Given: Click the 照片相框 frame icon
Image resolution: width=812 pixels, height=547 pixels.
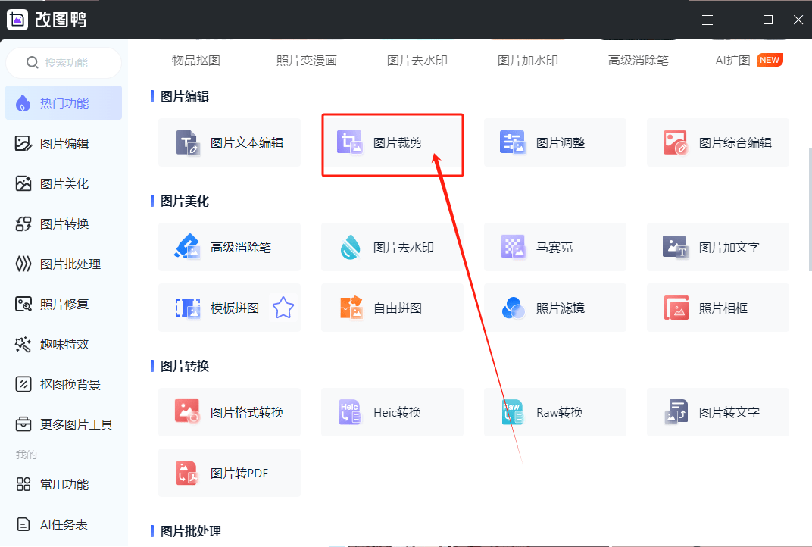Looking at the screenshot, I should point(676,308).
